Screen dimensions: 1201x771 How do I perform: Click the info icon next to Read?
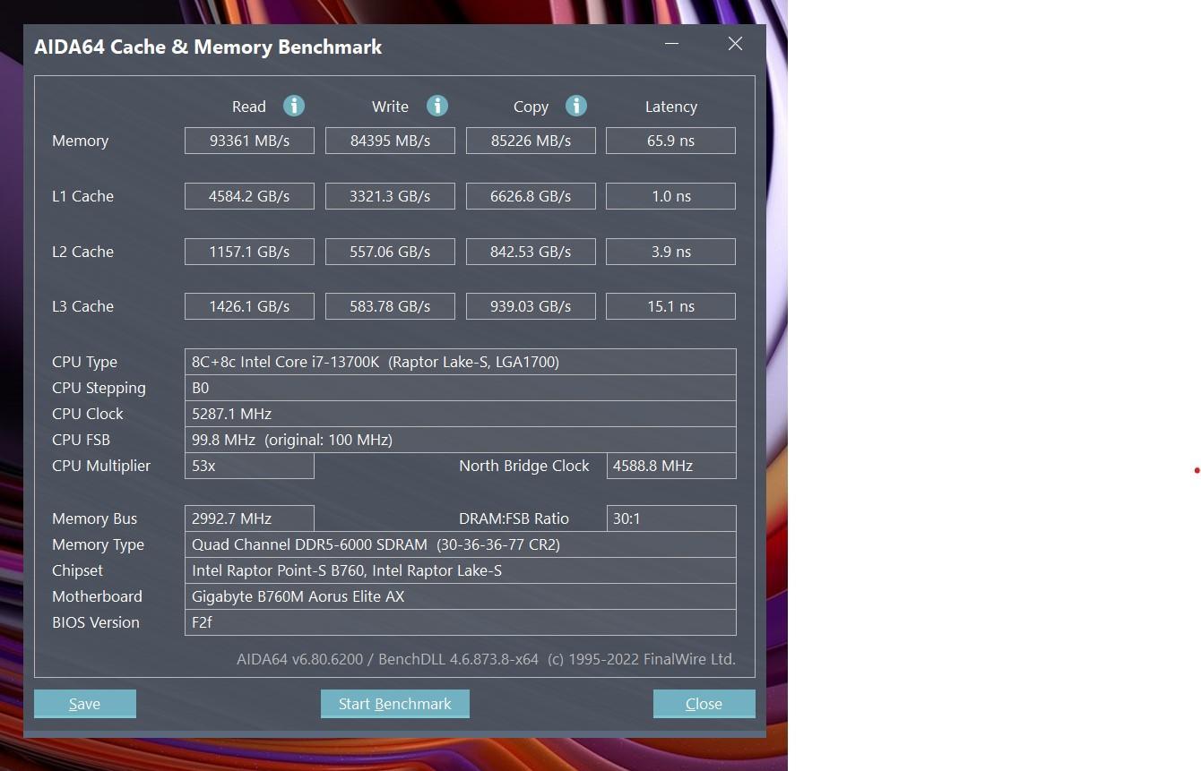294,106
